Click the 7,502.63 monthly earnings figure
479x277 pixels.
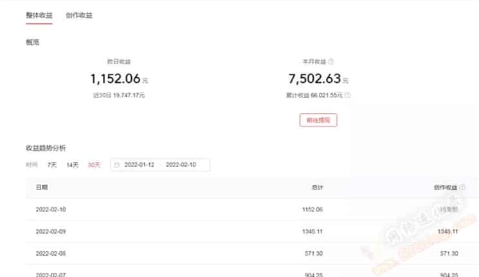(314, 79)
